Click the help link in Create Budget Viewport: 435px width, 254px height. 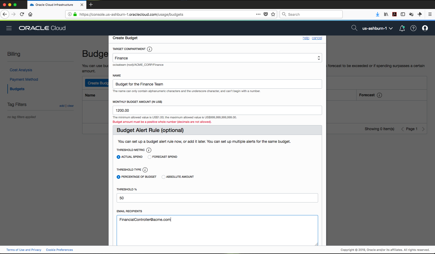[x=306, y=38]
